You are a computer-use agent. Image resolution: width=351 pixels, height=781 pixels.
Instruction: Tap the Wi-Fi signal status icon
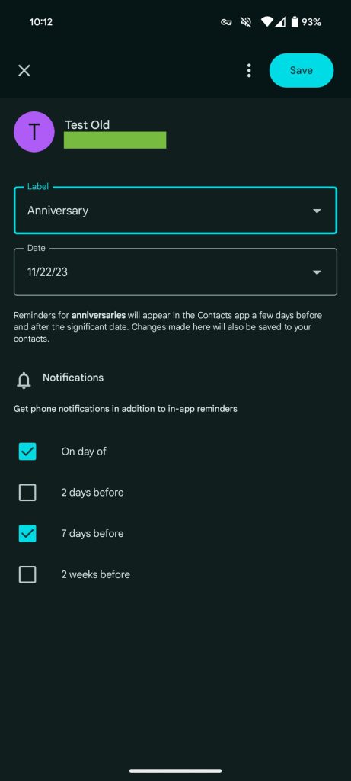click(x=267, y=22)
